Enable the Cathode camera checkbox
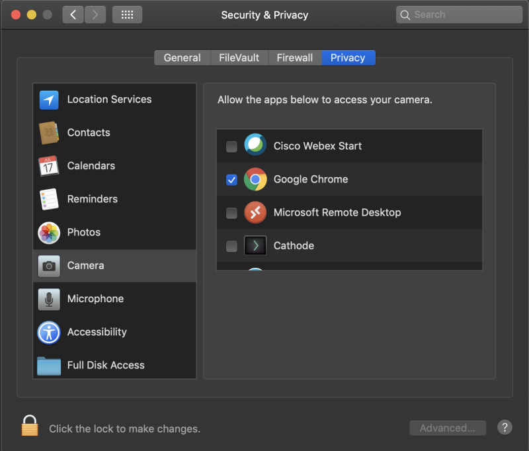Screen dimensions: 529x451 click(x=231, y=246)
